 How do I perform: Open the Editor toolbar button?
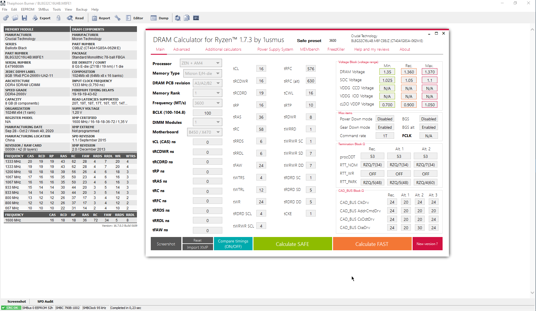[x=135, y=18]
